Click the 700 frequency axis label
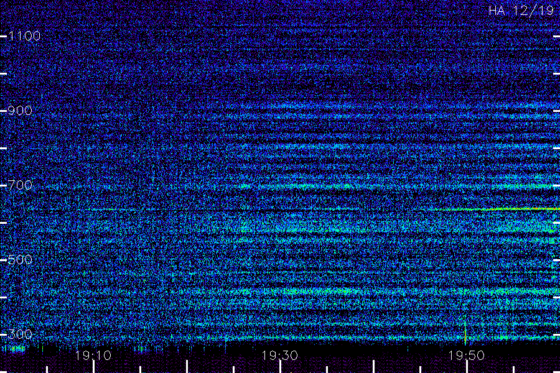The height and width of the screenshot is (373, 560). 20,185
